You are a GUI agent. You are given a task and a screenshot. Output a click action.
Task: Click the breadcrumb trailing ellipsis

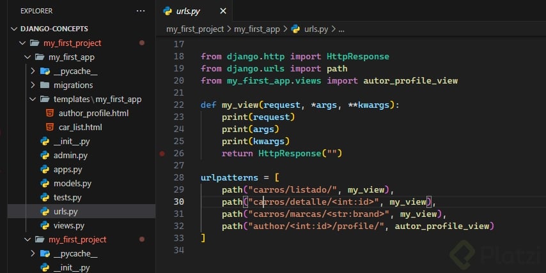coord(341,29)
